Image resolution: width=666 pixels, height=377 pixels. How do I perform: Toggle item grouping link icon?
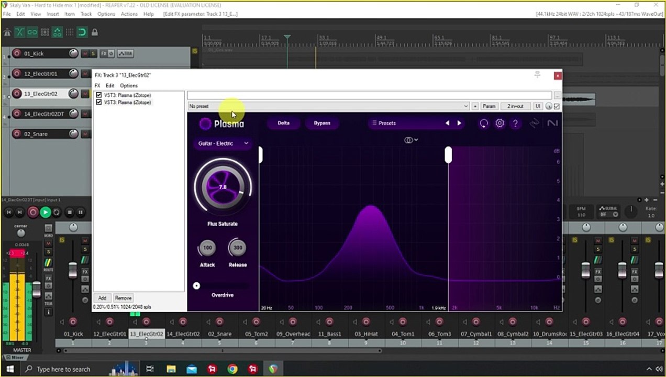(32, 32)
